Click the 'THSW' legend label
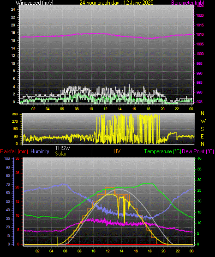 click(x=63, y=148)
